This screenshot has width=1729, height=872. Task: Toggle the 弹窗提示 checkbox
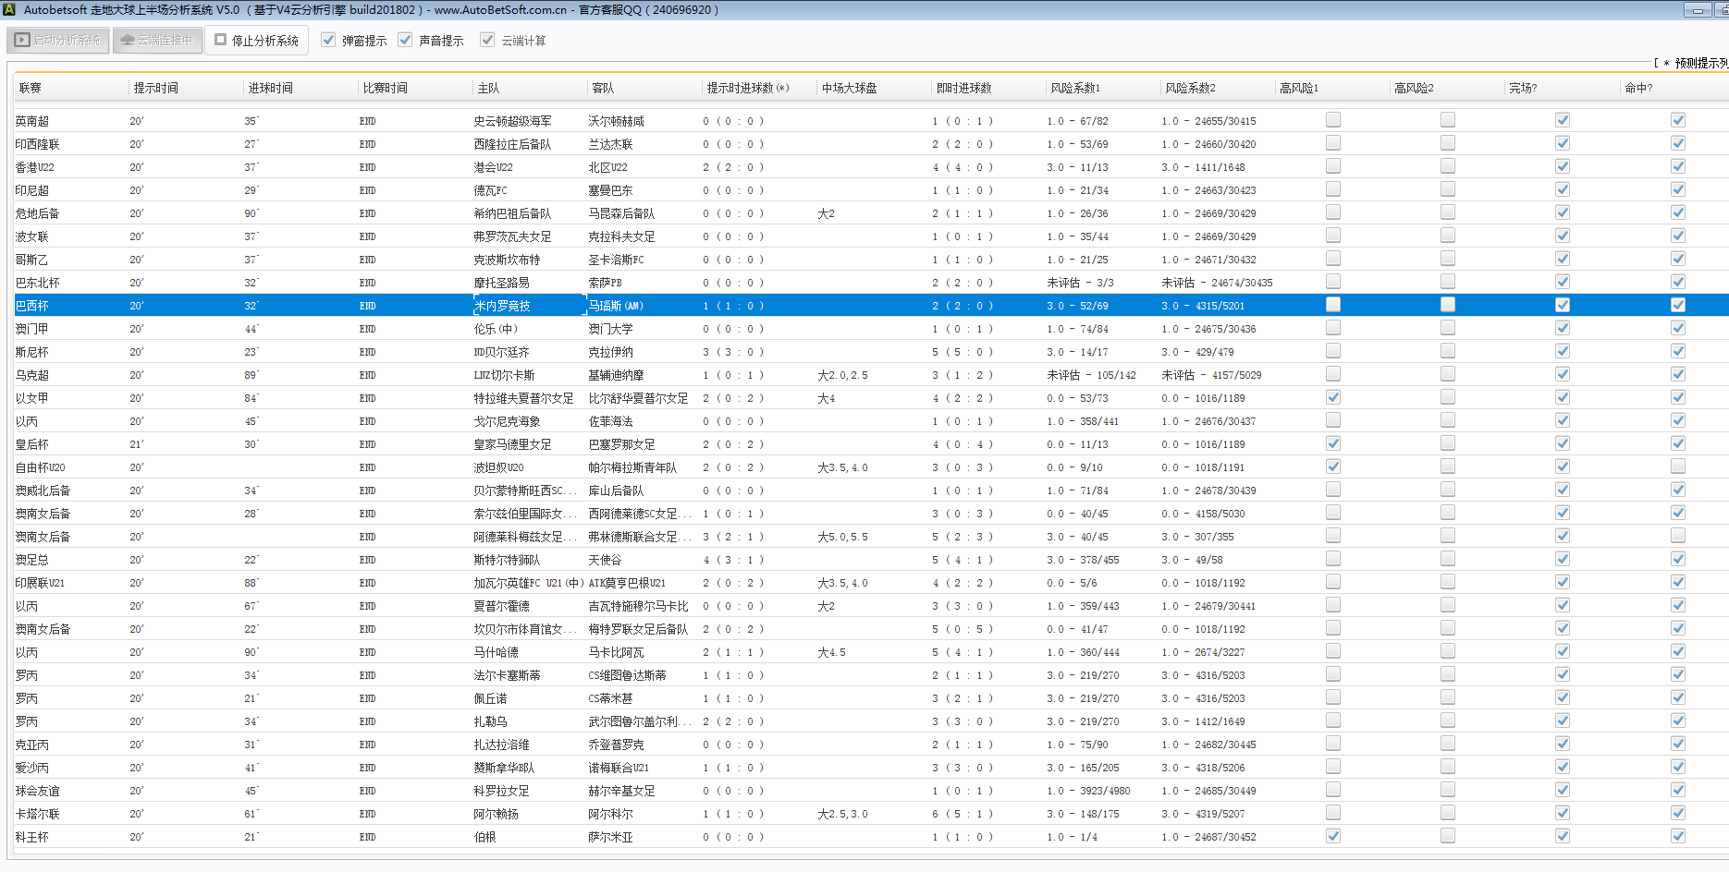328,41
